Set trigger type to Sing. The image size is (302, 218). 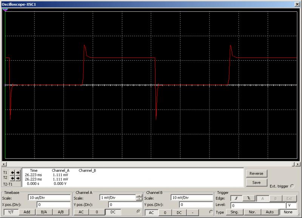234,212
